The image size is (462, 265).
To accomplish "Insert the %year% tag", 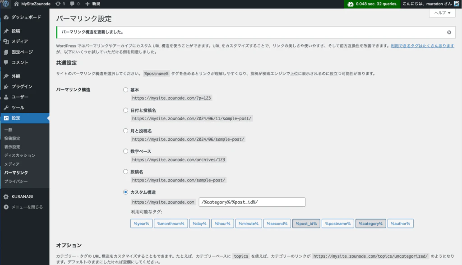I will pos(141,223).
